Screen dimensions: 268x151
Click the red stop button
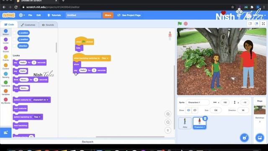point(186,23)
